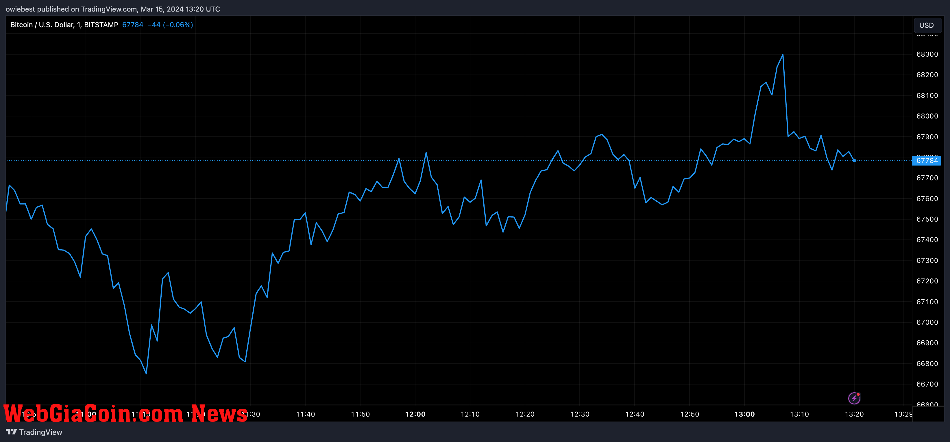Click the owiebest published on TradingView.com caption
950x442 pixels.
click(113, 9)
